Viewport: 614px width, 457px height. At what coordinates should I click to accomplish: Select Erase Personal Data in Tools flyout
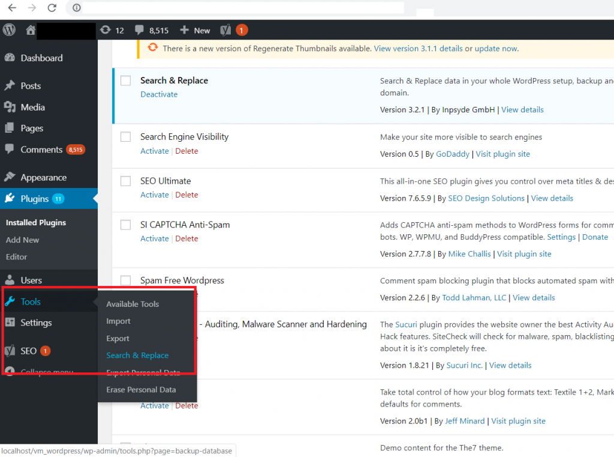[x=141, y=390]
